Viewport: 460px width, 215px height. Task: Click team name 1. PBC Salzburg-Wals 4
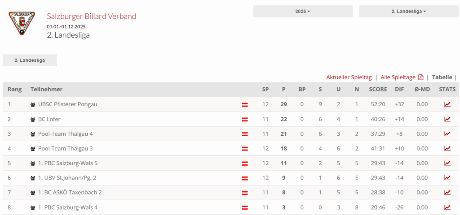pyautogui.click(x=68, y=207)
